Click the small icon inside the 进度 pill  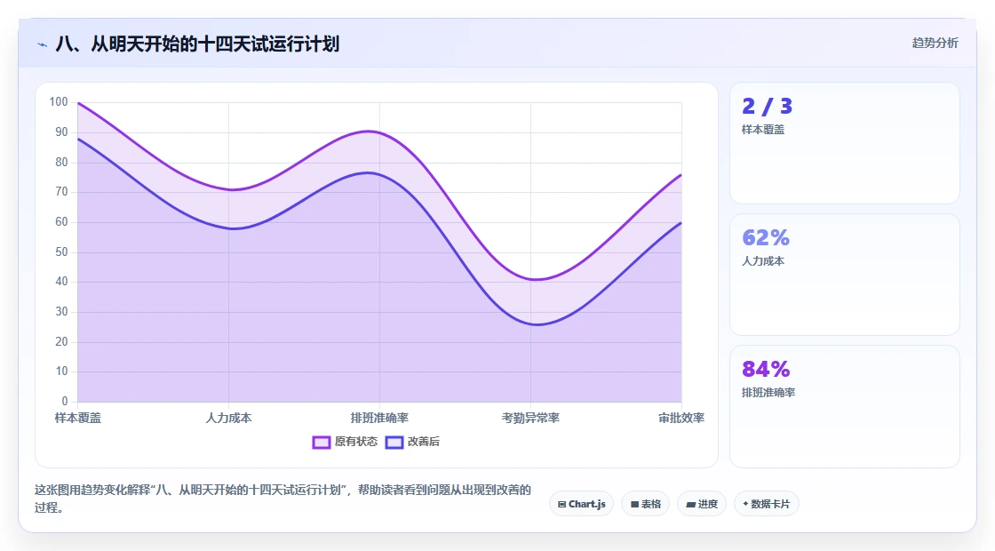coord(691,505)
